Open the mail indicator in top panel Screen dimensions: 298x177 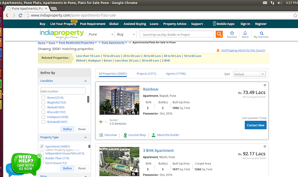click(265, 3)
